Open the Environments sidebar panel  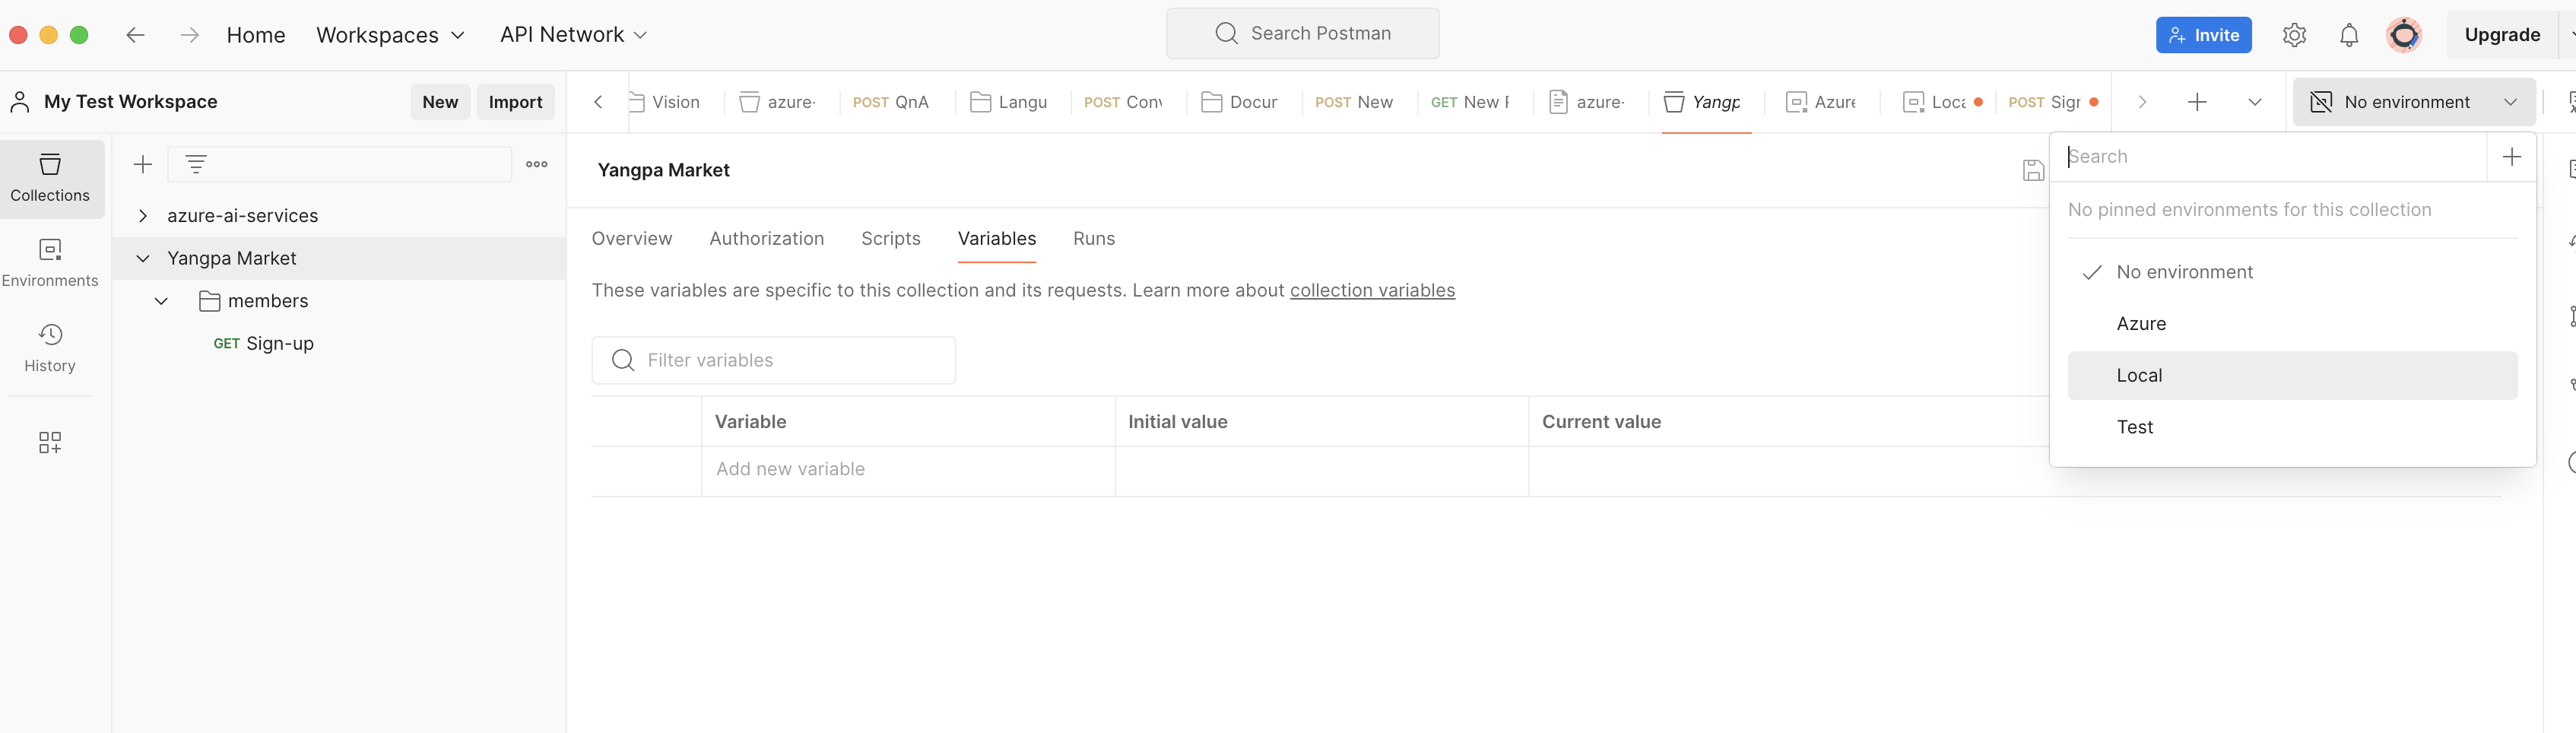(50, 263)
